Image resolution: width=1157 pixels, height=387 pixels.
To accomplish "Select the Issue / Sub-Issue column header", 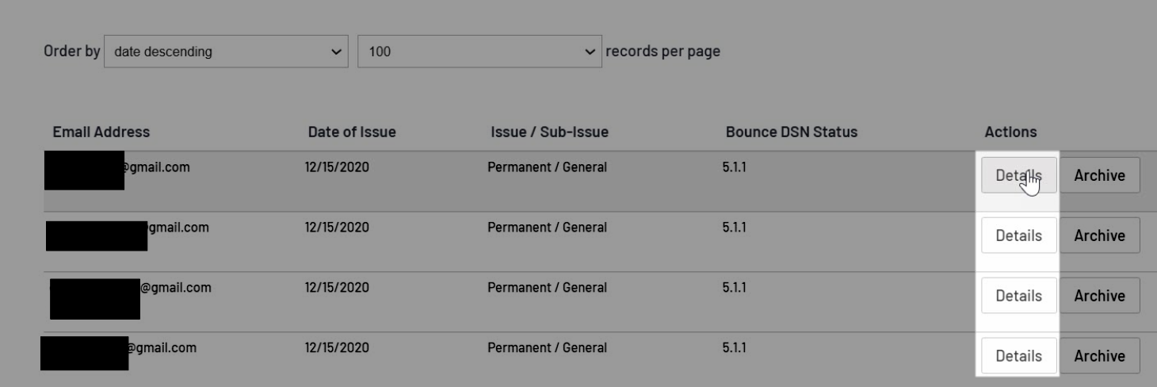I will coord(549,132).
